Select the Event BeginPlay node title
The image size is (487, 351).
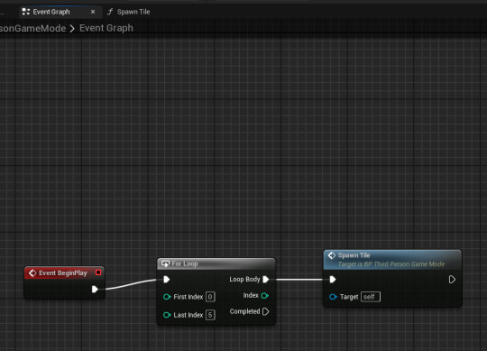click(63, 273)
